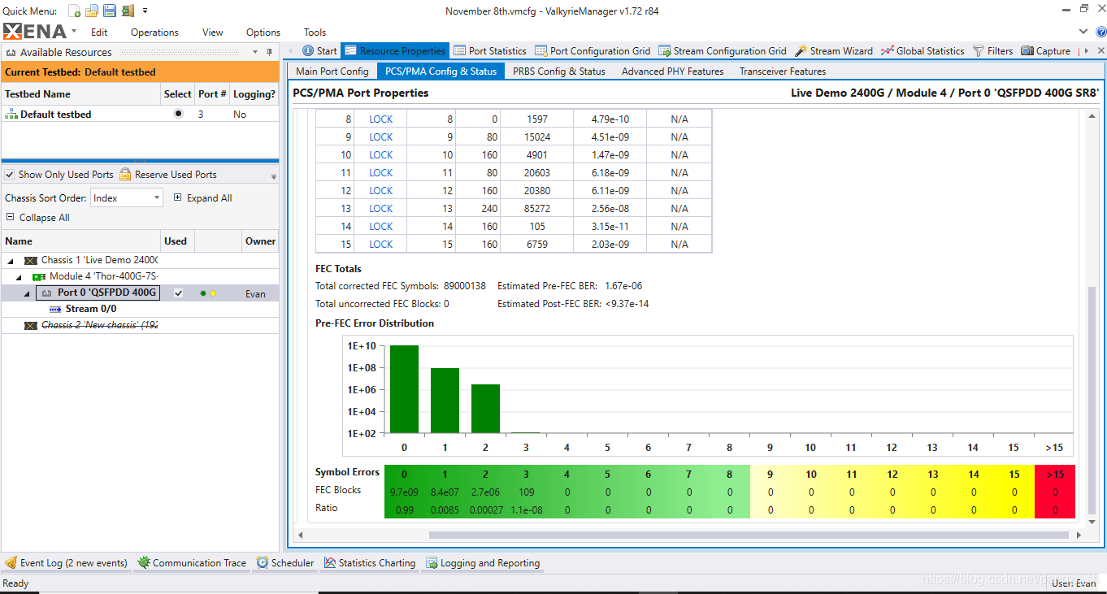The height and width of the screenshot is (594, 1107).
Task: Open the Available Resources panel options dropdown
Action: click(255, 52)
